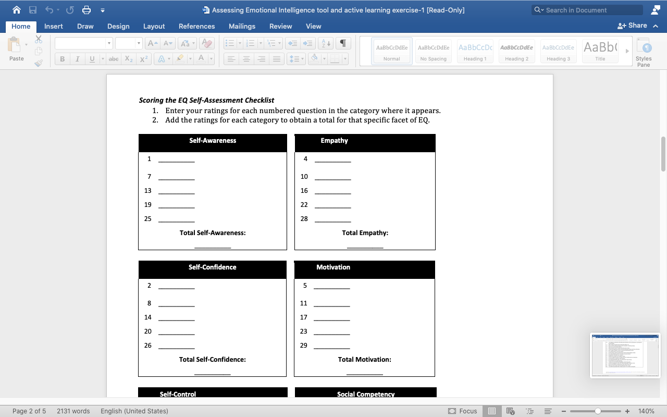This screenshot has height=417, width=667.
Task: Open the numbered list dropdown arrow
Action: point(261,44)
